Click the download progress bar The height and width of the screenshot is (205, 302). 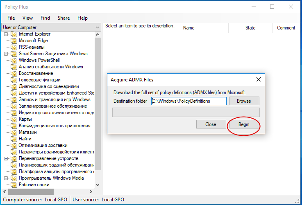(186, 112)
